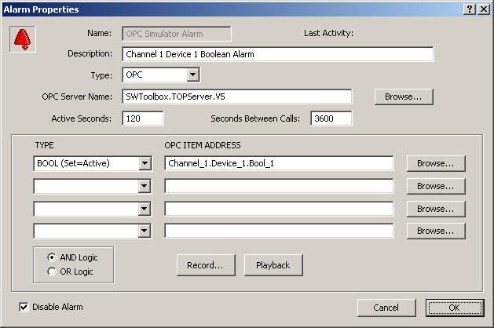Click the title bar Help question mark
This screenshot has height=328, width=494.
click(x=470, y=9)
